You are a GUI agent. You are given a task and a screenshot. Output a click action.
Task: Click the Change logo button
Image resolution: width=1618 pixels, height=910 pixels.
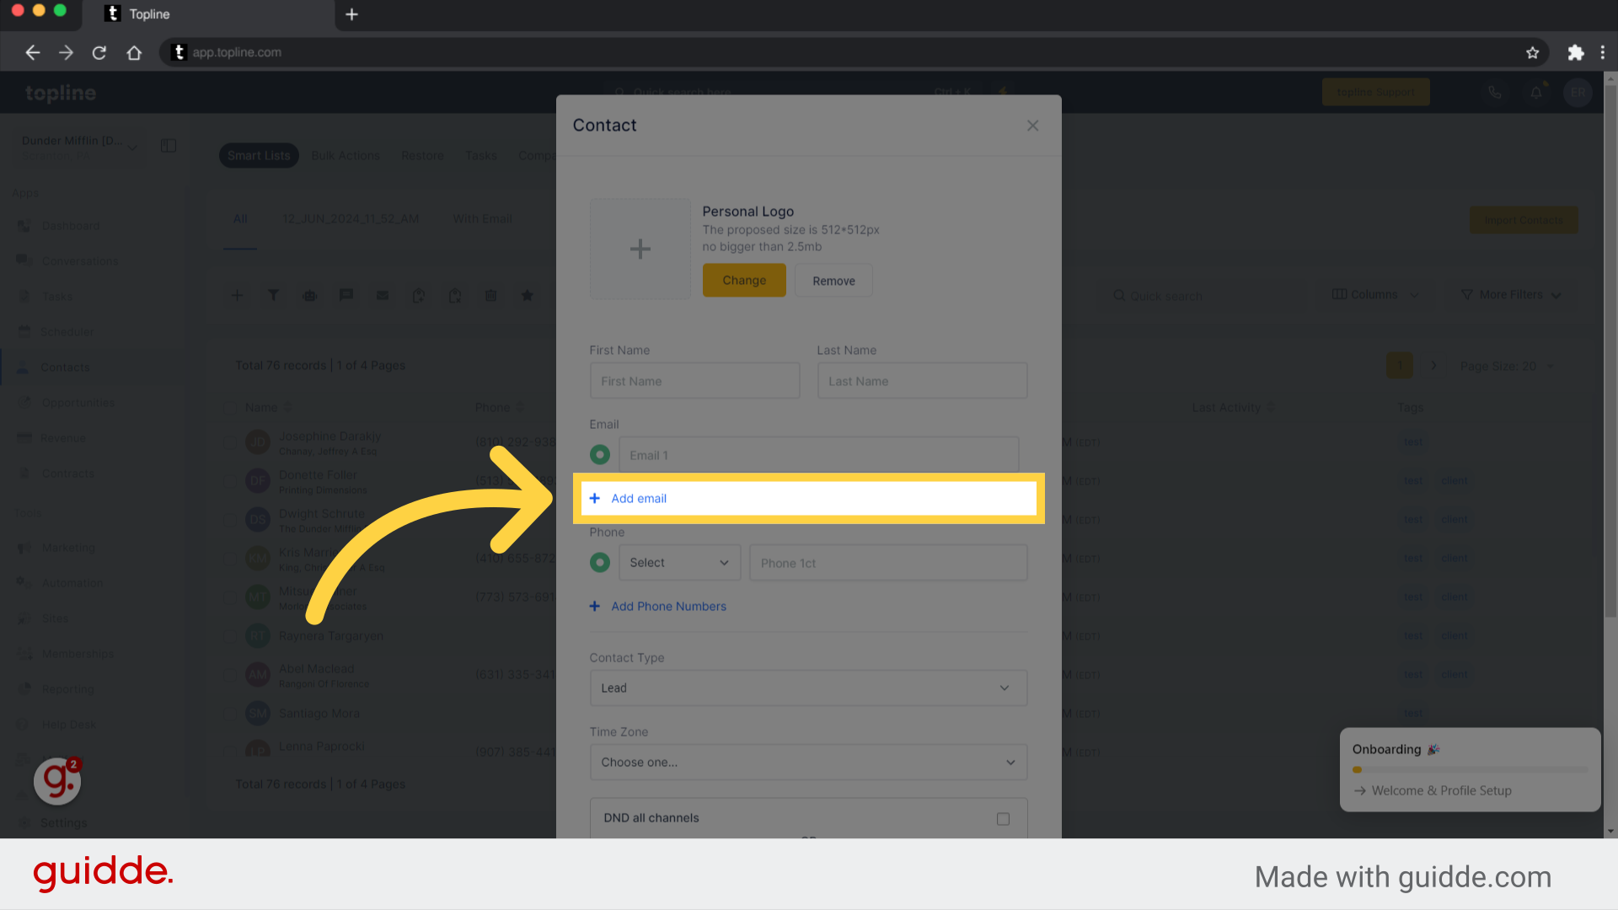(x=743, y=281)
